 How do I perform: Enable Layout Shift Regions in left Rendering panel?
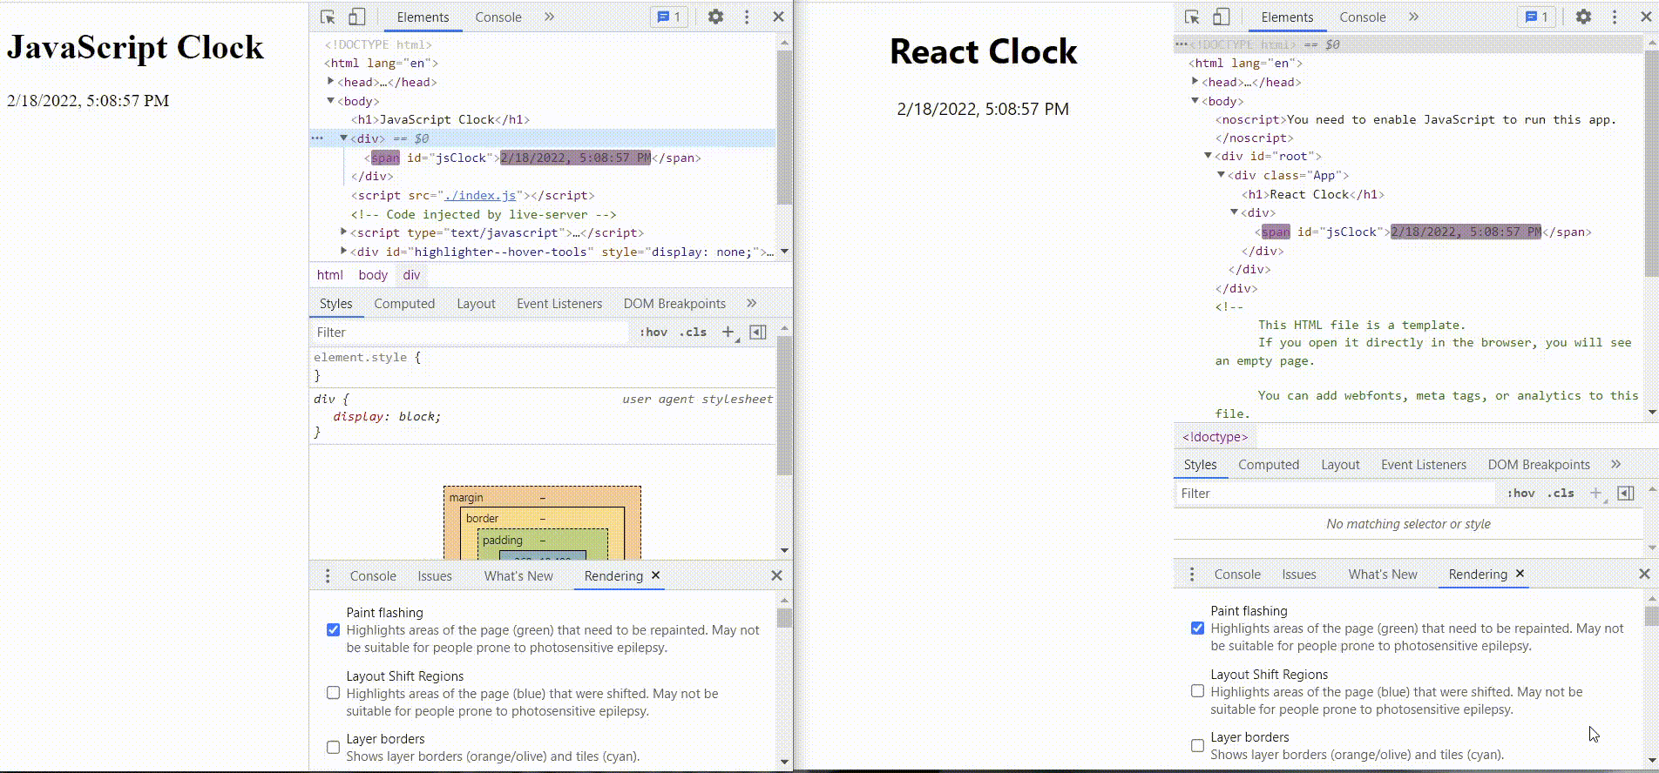[333, 693]
